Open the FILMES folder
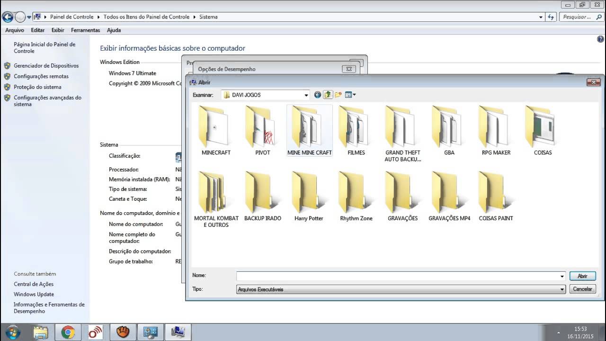The width and height of the screenshot is (606, 341). pos(356,130)
